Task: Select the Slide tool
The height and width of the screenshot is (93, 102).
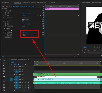Action: tap(4, 82)
